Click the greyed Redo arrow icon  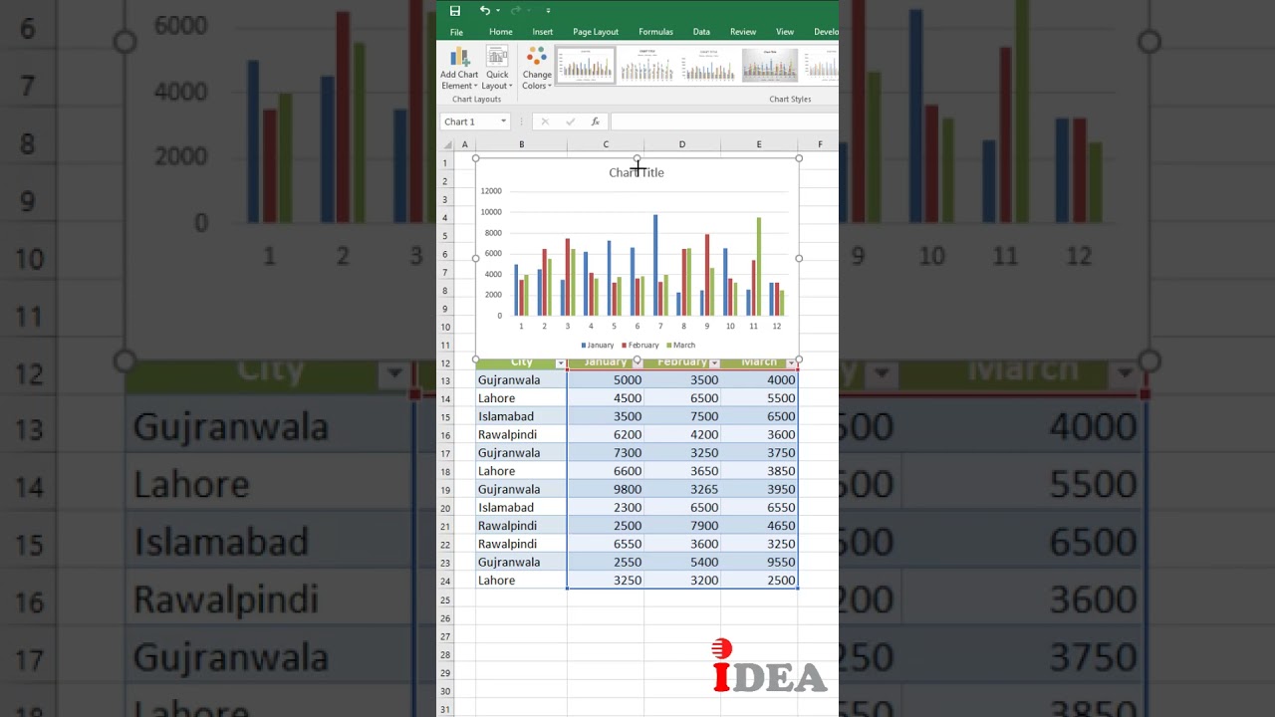click(x=515, y=10)
